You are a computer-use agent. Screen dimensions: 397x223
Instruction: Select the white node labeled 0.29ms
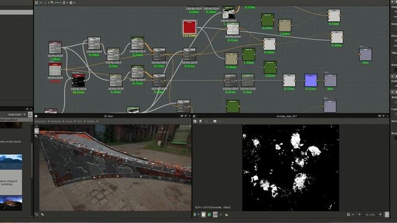pos(337,37)
